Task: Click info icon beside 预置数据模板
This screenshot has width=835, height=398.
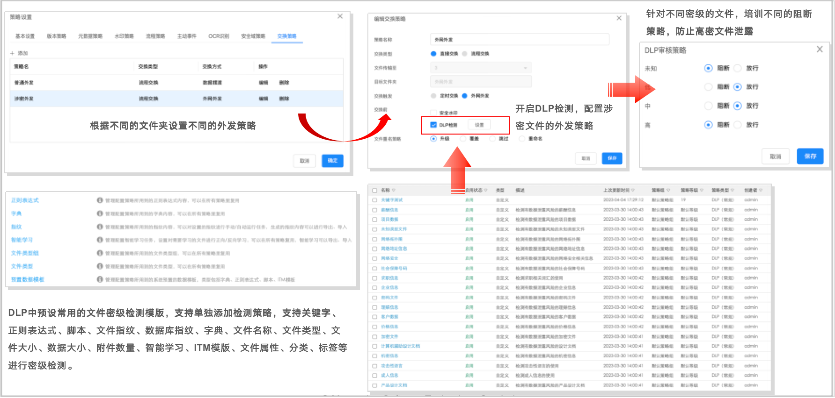Action: pyautogui.click(x=100, y=279)
